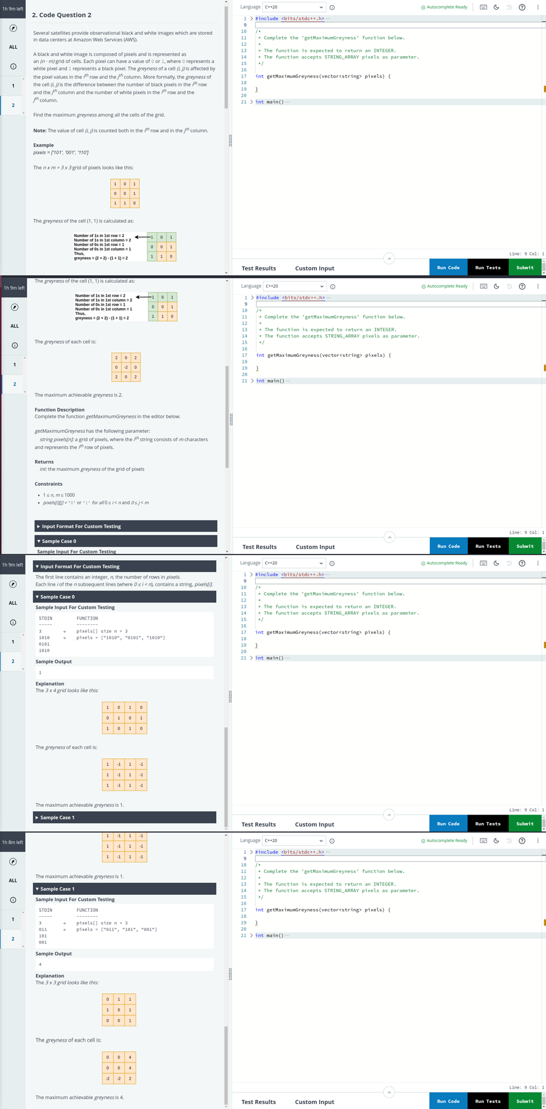Screen dimensions: 546x1109
Task: Place cursor on line 18 in the '1h 8m left' editor
Action: [x=399, y=916]
